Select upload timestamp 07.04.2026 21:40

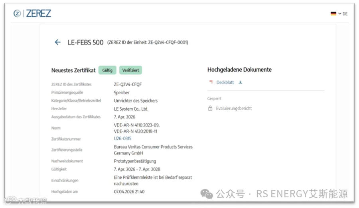click(x=129, y=192)
